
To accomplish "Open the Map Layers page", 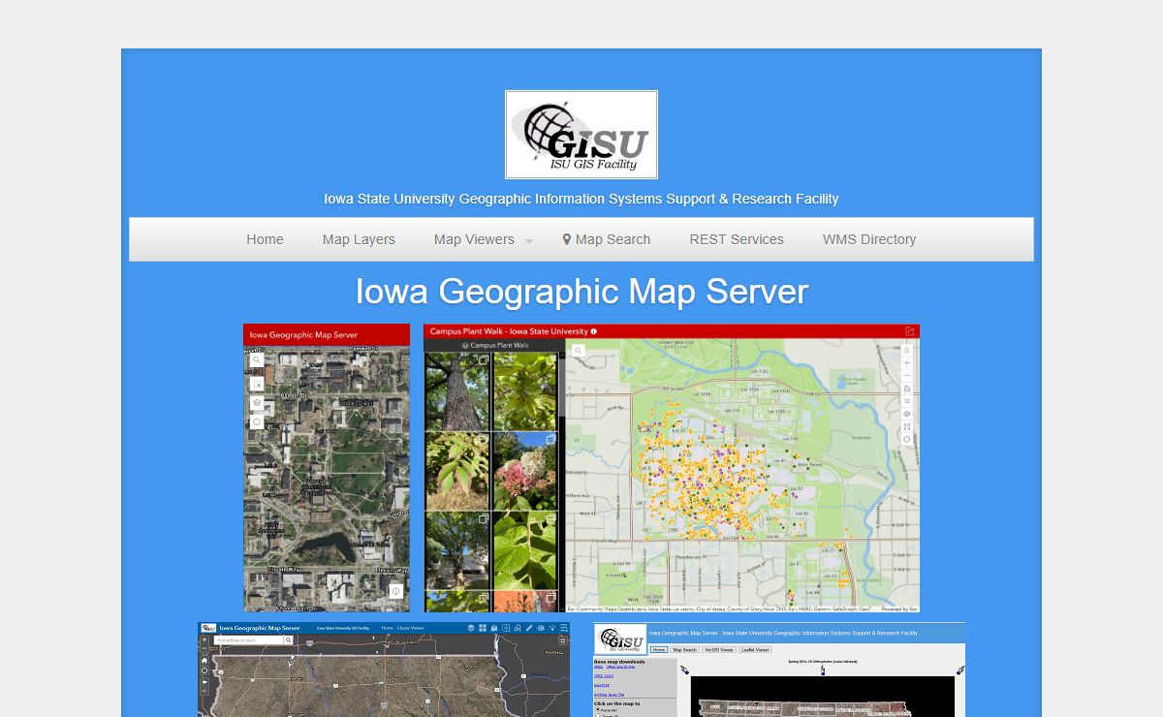I will (359, 239).
